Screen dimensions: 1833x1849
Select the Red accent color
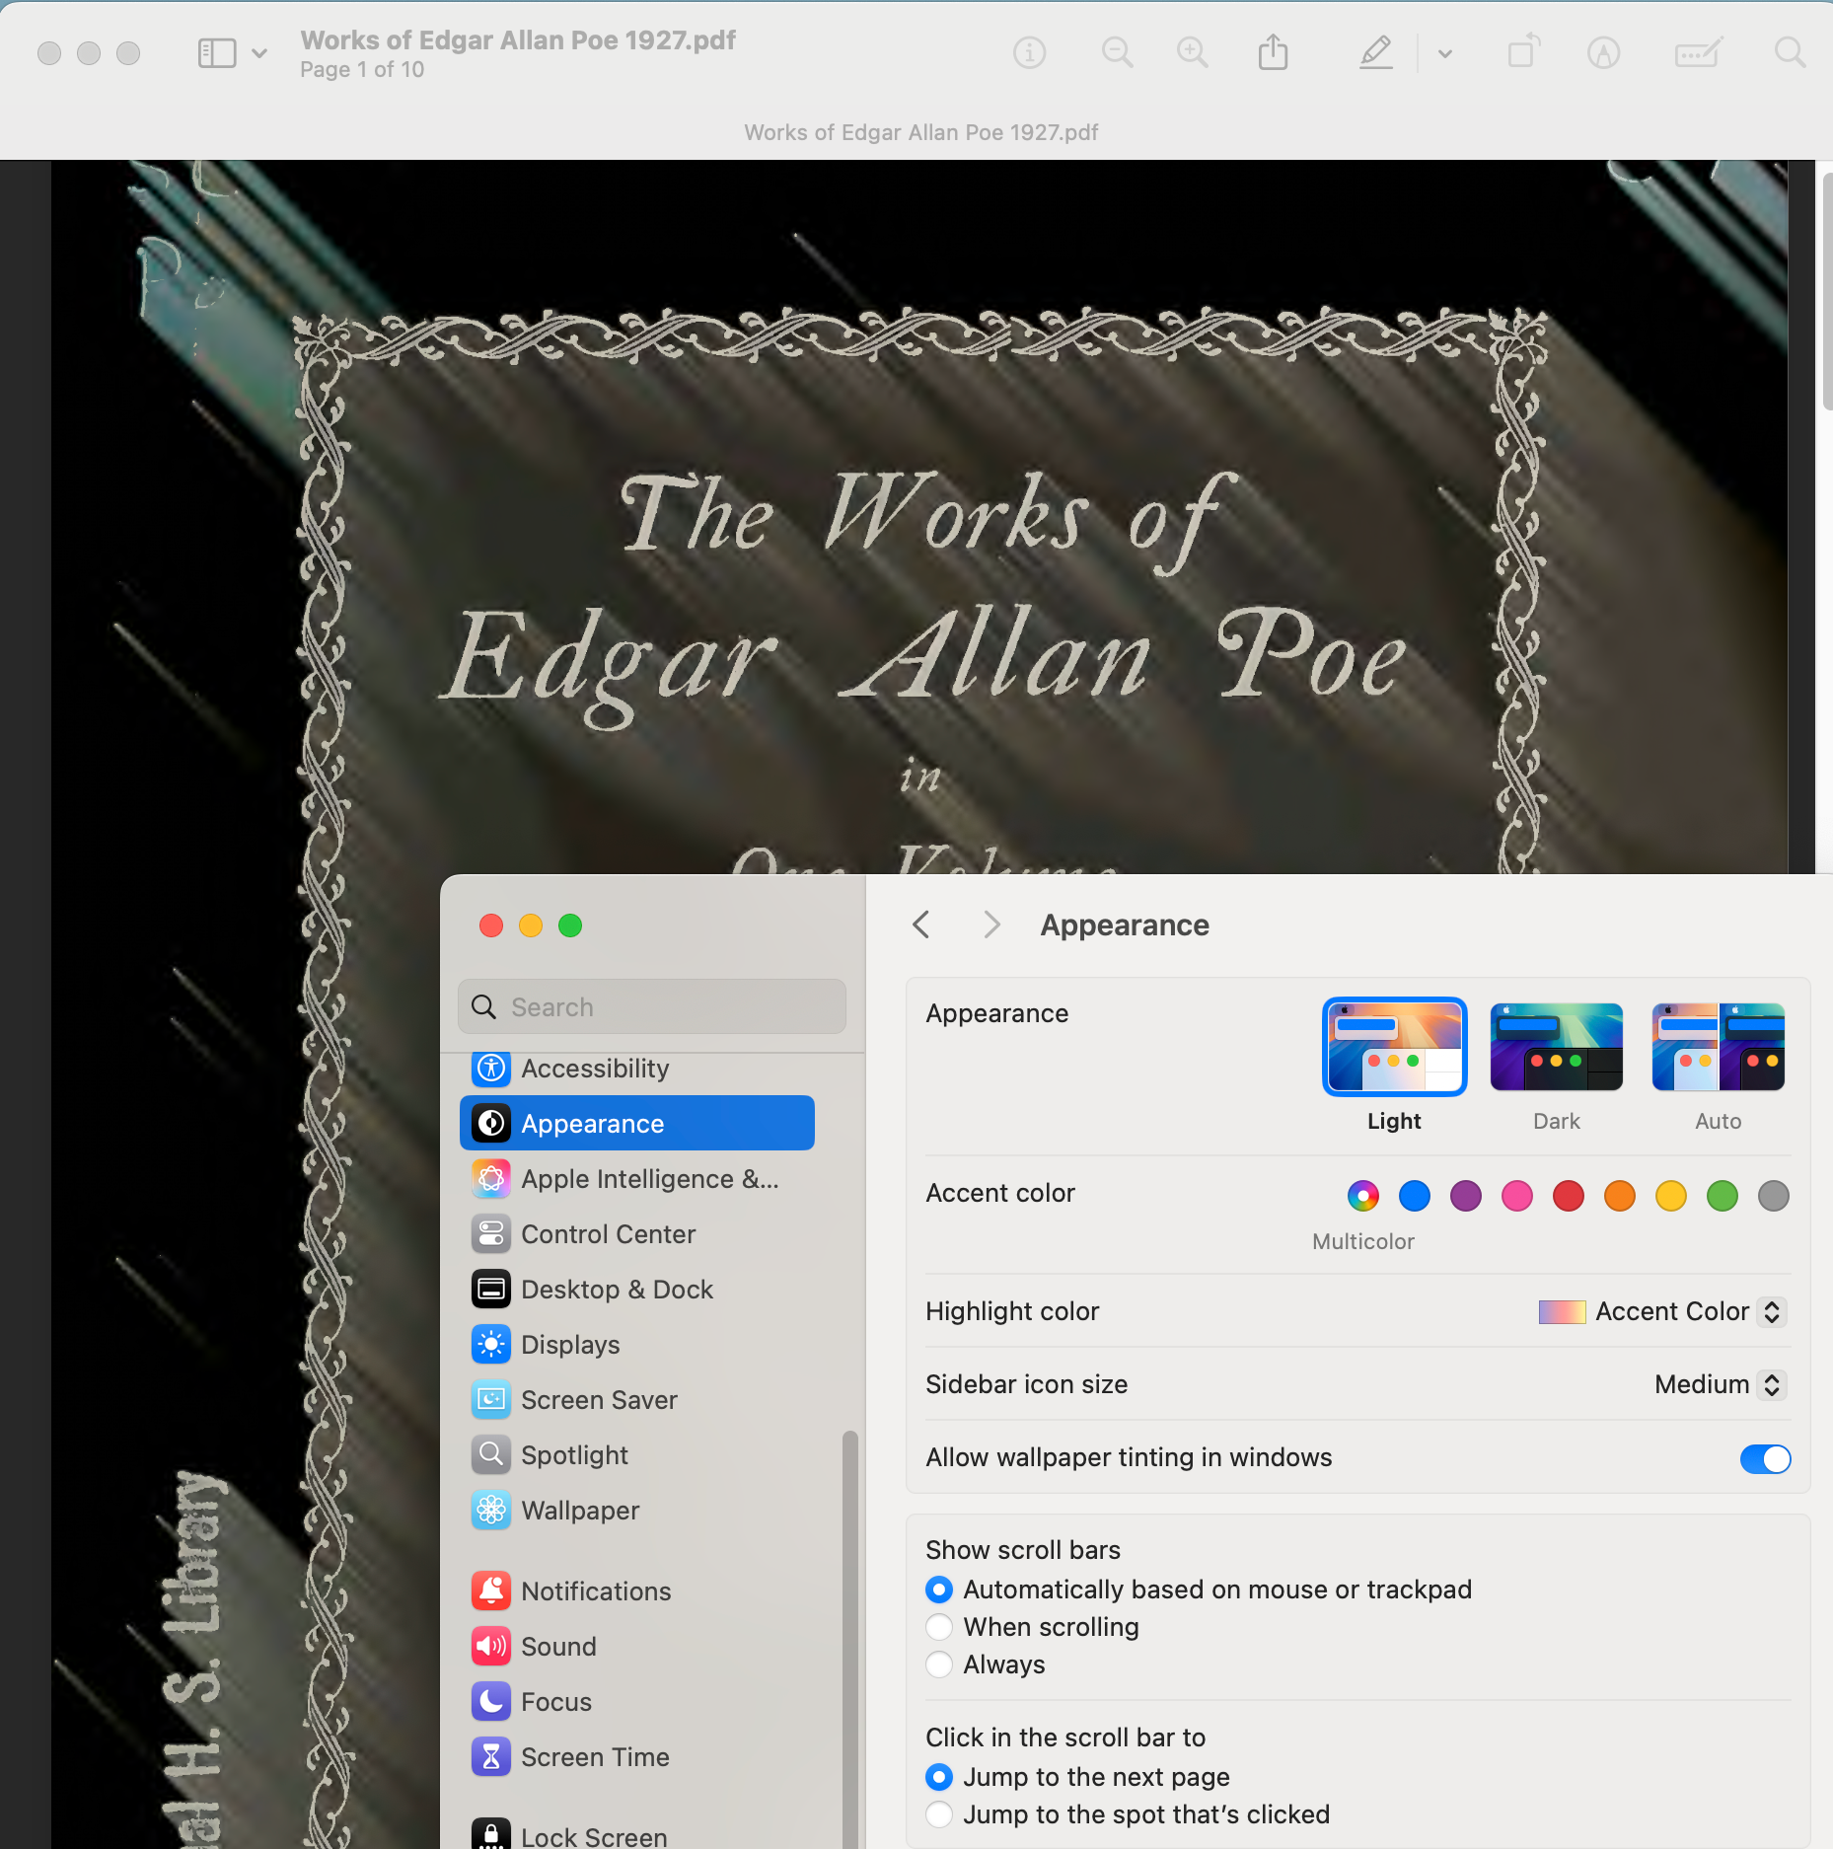pyautogui.click(x=1569, y=1196)
